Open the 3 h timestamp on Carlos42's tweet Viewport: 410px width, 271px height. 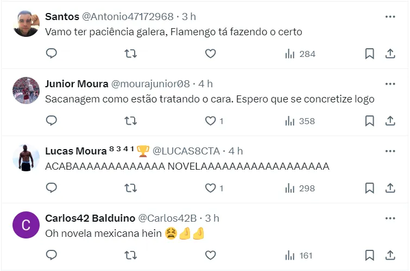212,218
